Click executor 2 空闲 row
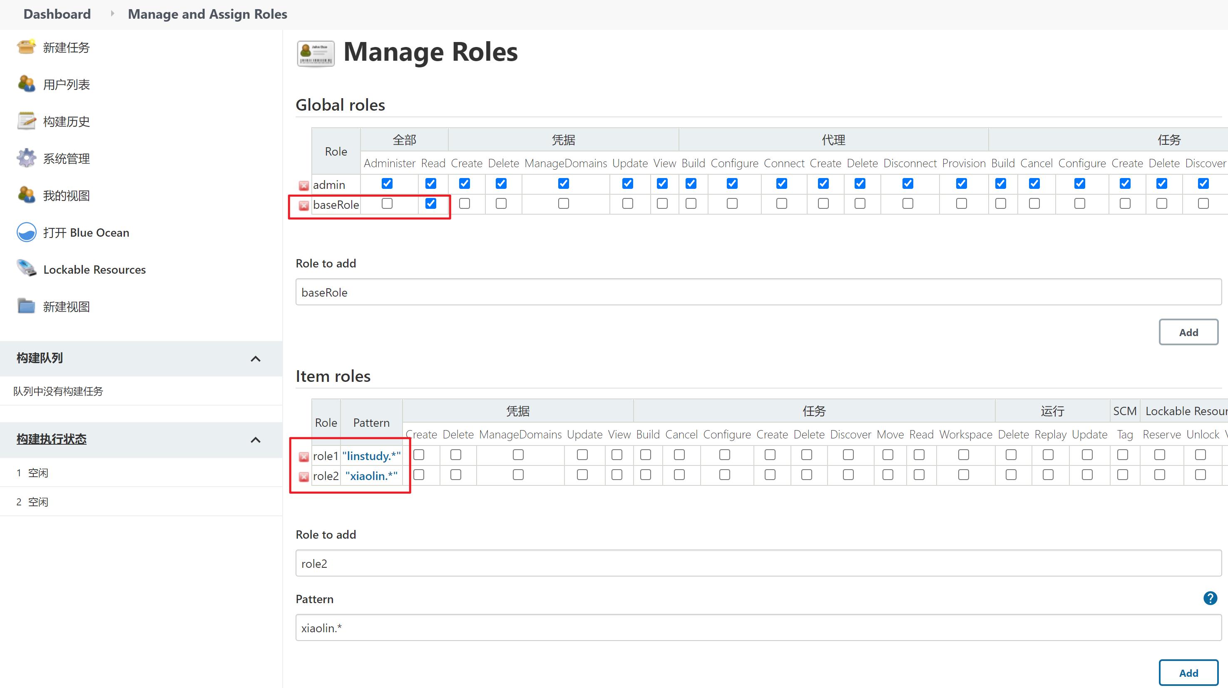The image size is (1228, 688). [x=141, y=502]
